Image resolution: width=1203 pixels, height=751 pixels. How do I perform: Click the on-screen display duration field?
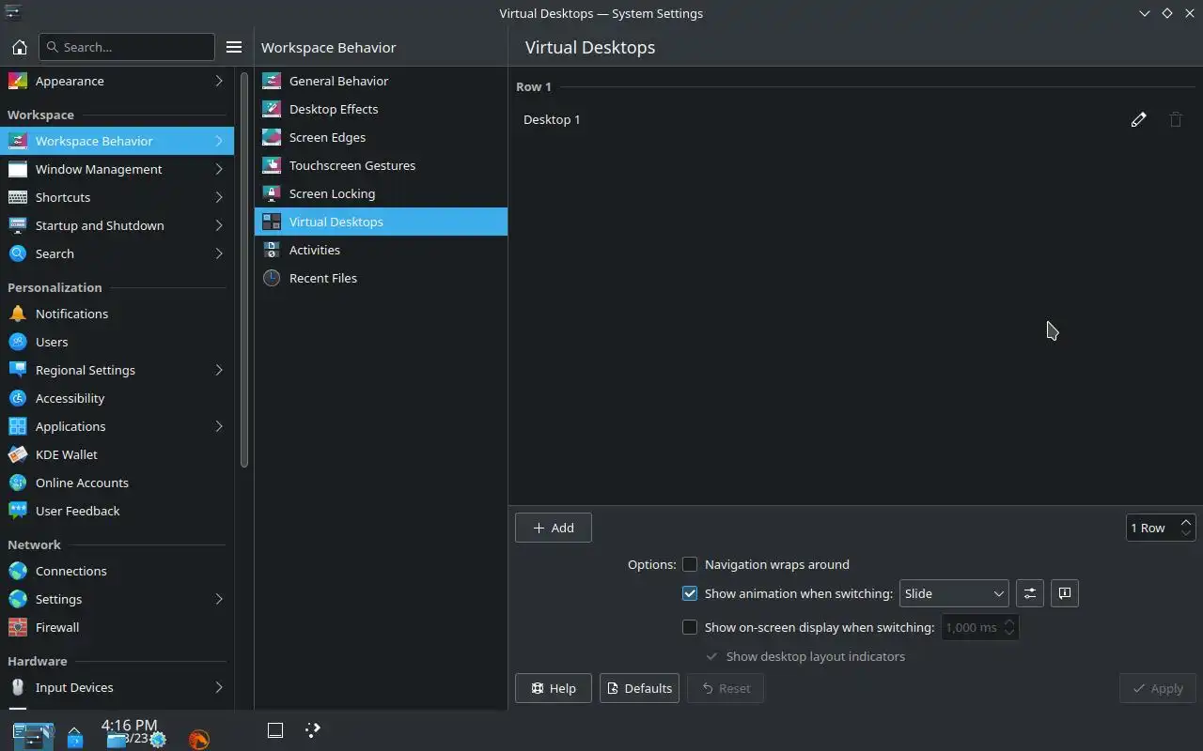point(980,627)
